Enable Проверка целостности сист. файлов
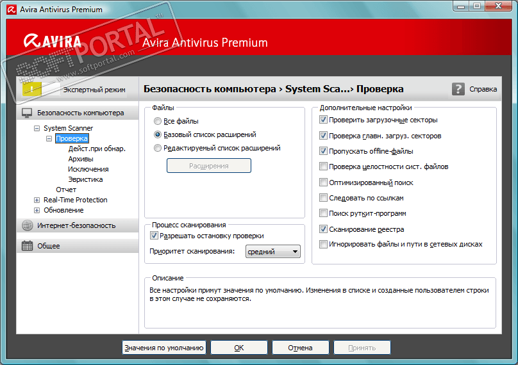The width and height of the screenshot is (518, 365). 323,166
